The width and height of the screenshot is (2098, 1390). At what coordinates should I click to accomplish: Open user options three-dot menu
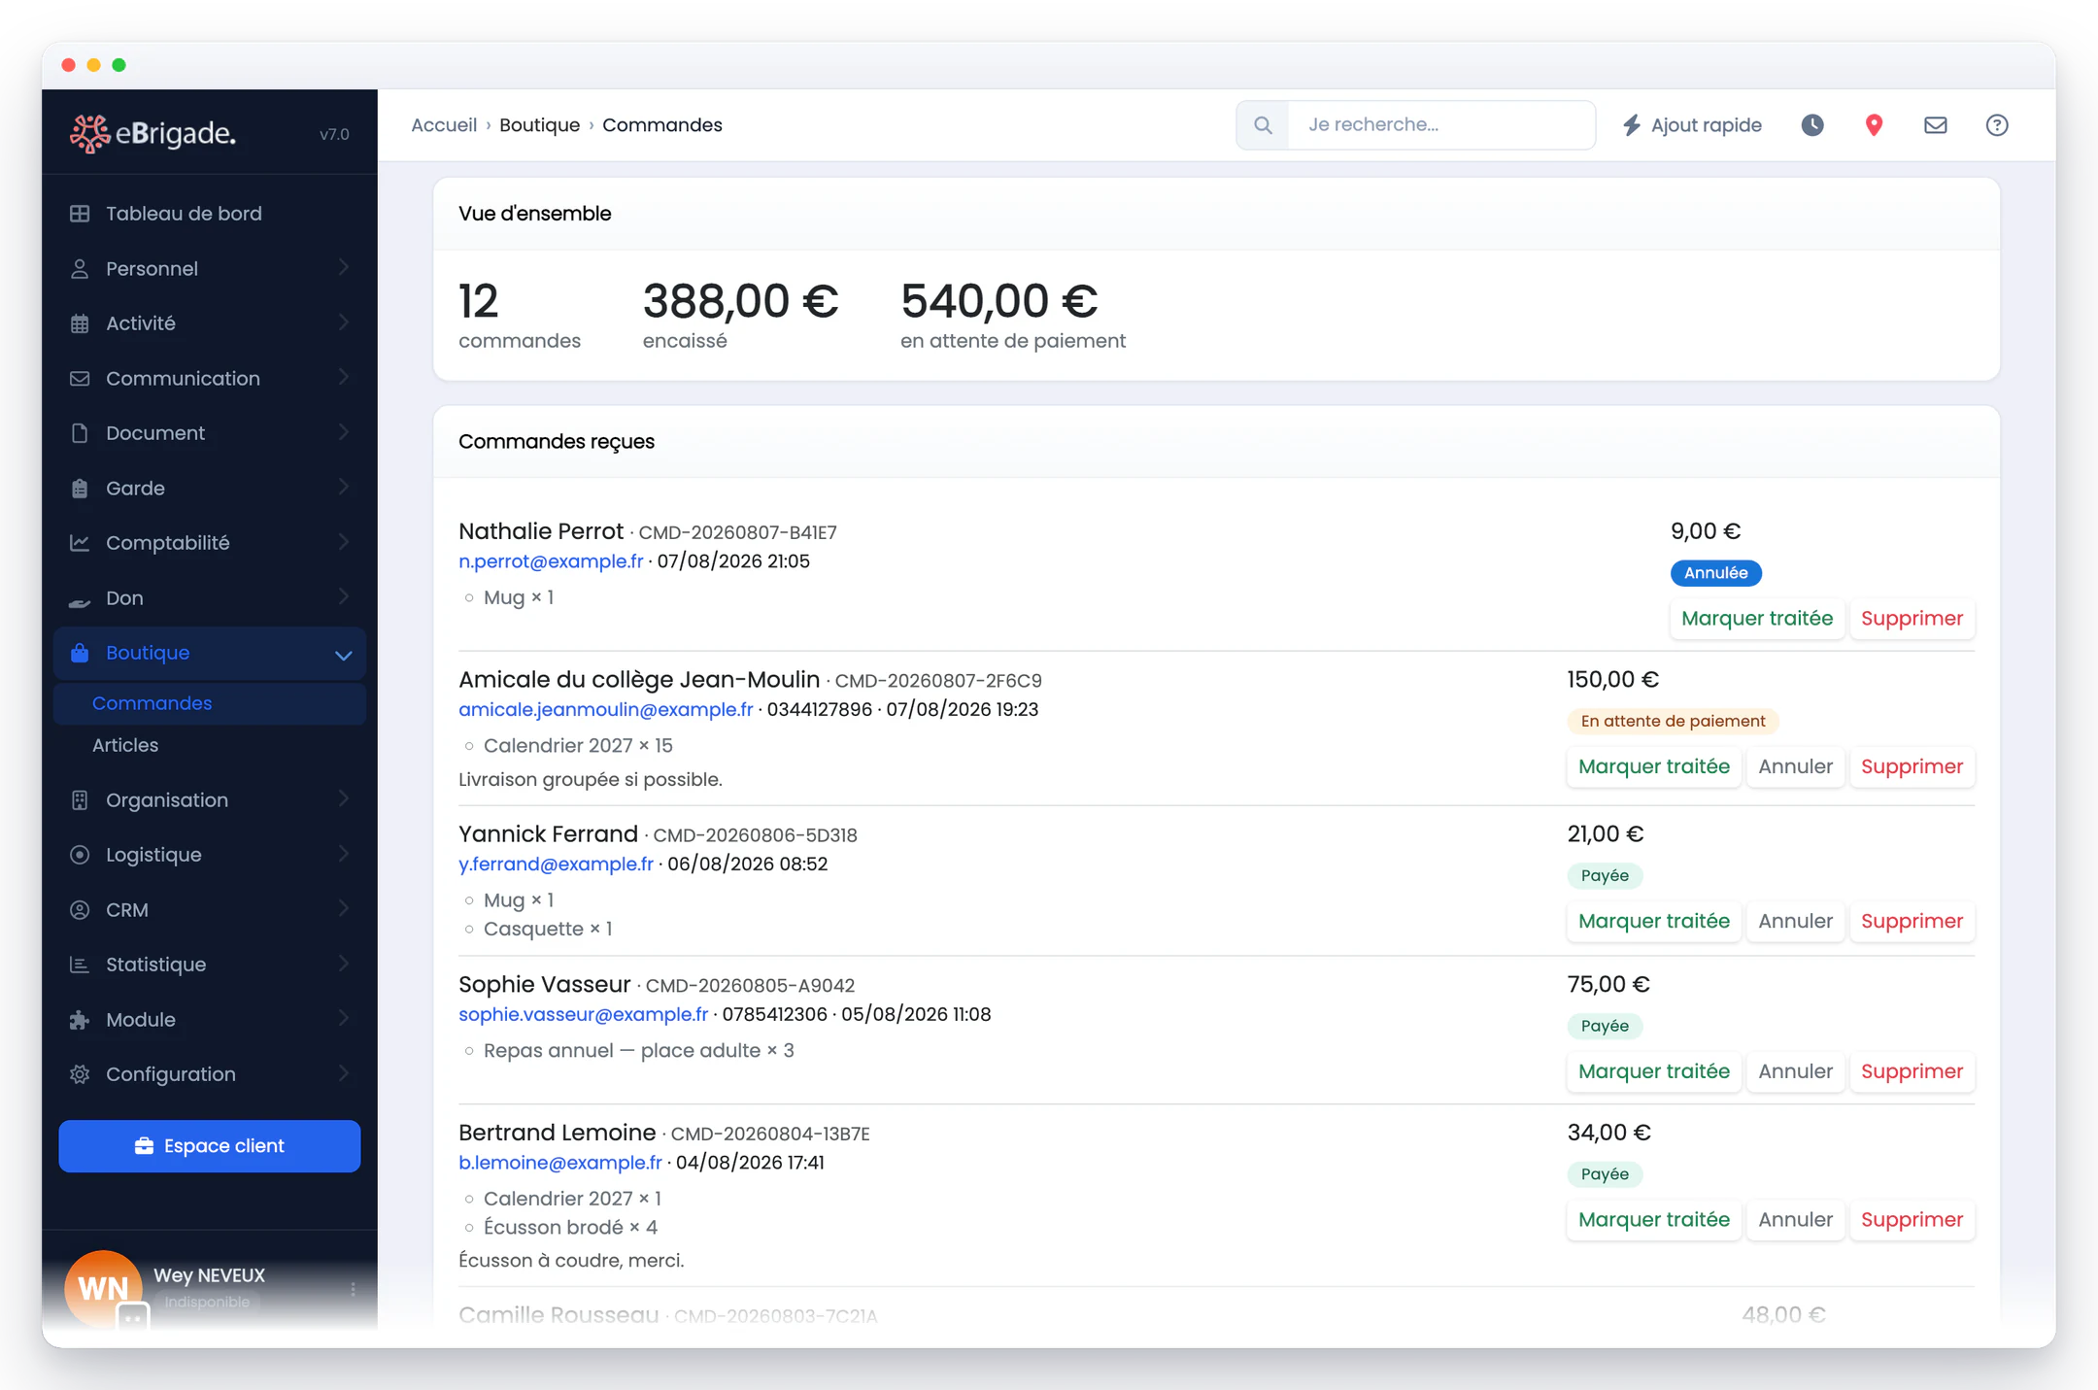click(x=354, y=1289)
